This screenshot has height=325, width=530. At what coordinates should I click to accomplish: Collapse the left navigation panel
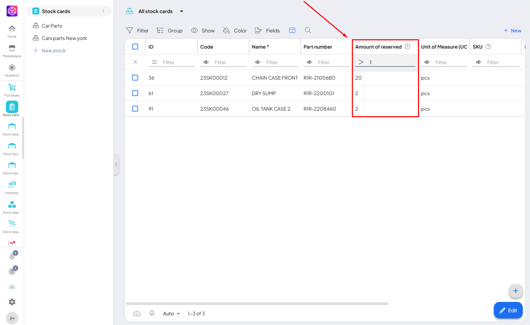[x=116, y=164]
